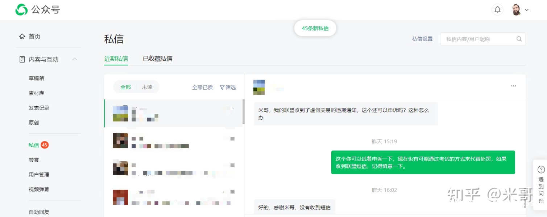
Task: Focus the 私信内容/用户昵称 search field
Action: pyautogui.click(x=478, y=39)
